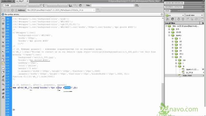Balance braces in the code
Image resolution: width=206 pixels, height=116 pixels.
point(3,46)
